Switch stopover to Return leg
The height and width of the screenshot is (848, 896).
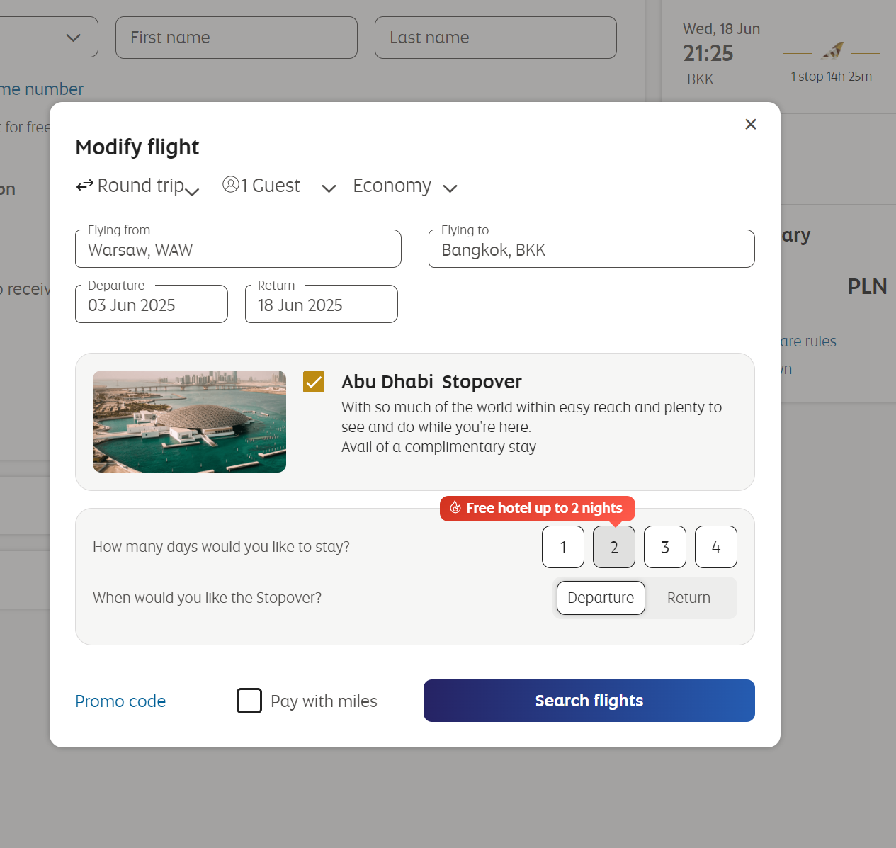[x=688, y=598]
